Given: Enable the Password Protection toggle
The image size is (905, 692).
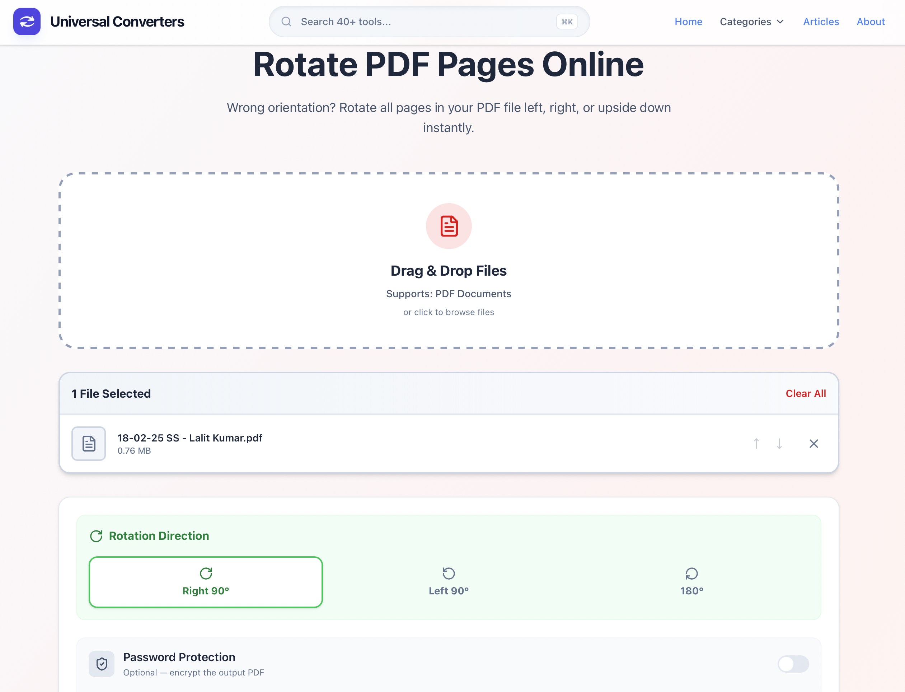Looking at the screenshot, I should click(x=793, y=664).
